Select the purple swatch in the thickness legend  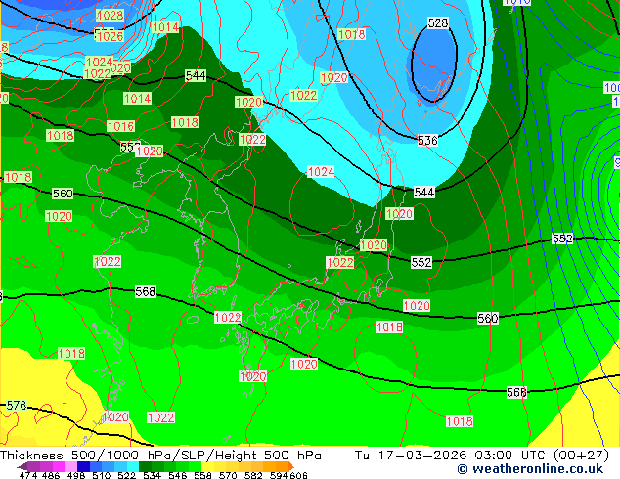[x=33, y=466]
